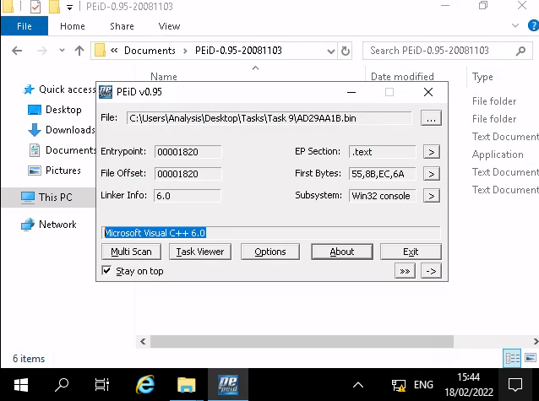Click the PEiD icon in the taskbar

[x=227, y=385]
